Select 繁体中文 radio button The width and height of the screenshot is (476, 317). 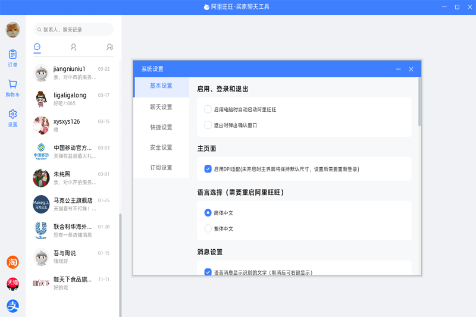click(208, 228)
